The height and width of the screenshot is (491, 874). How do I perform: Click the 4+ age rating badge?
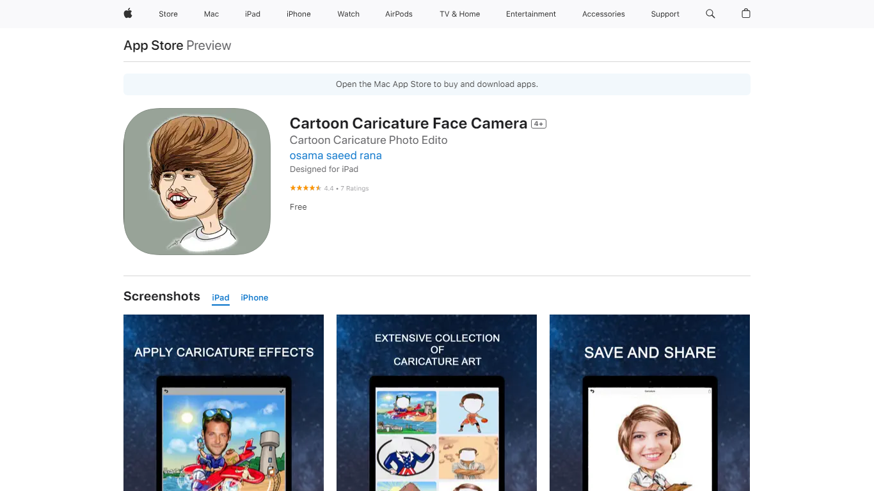(x=539, y=124)
